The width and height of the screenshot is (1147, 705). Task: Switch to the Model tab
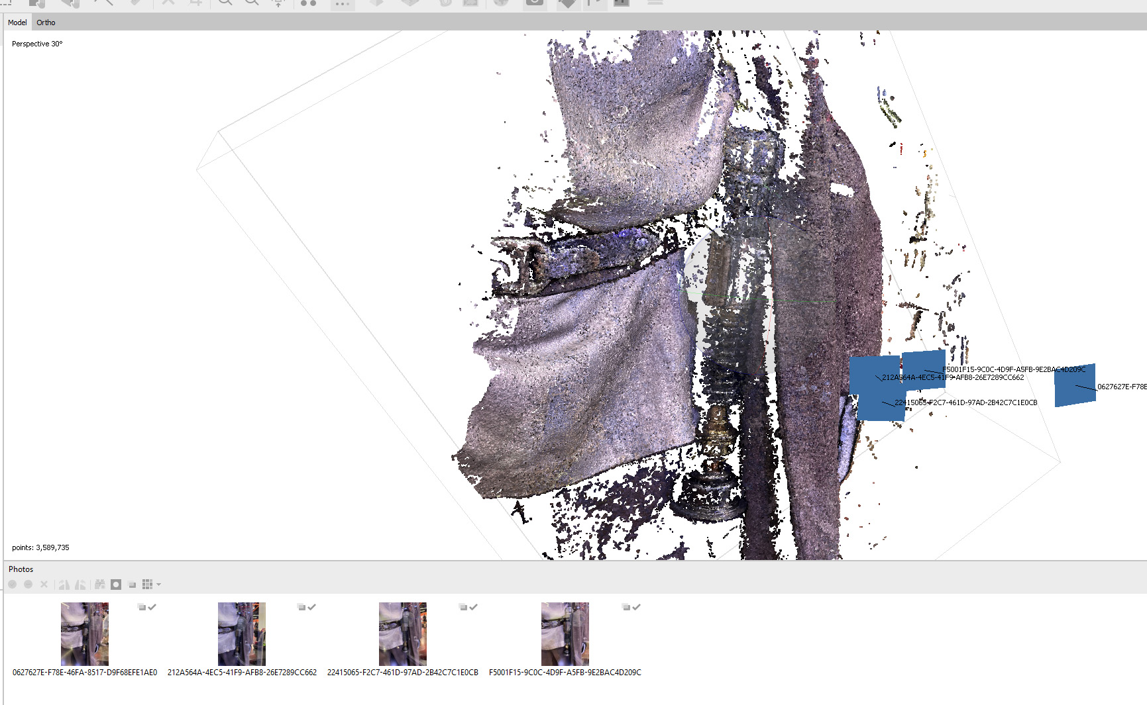(17, 23)
